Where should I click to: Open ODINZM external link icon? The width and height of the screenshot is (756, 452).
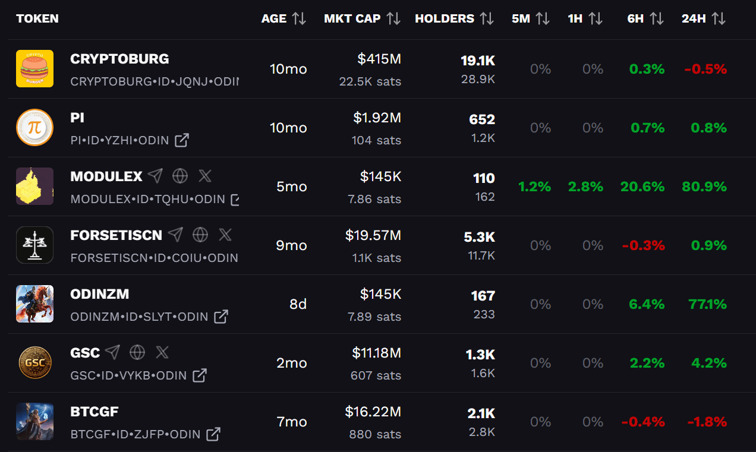[220, 317]
